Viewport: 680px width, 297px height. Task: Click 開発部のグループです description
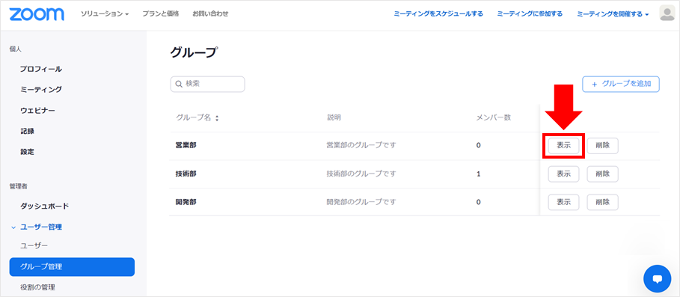361,202
